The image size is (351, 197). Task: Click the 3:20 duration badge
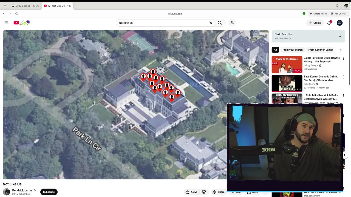[298, 89]
